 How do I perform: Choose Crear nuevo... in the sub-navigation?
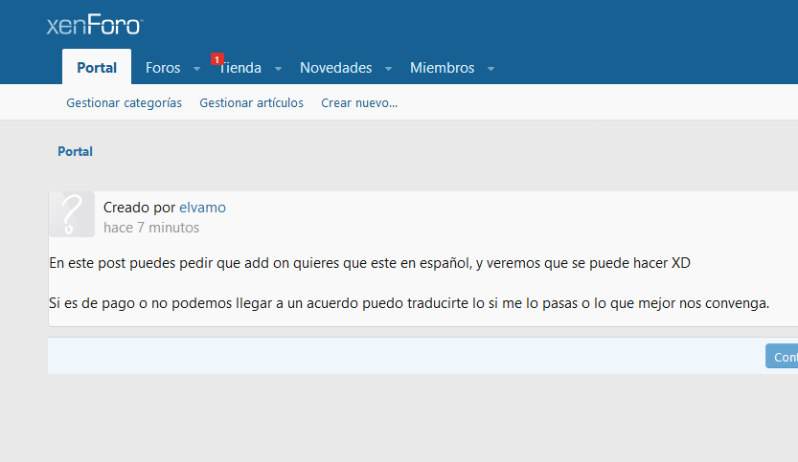pos(359,103)
